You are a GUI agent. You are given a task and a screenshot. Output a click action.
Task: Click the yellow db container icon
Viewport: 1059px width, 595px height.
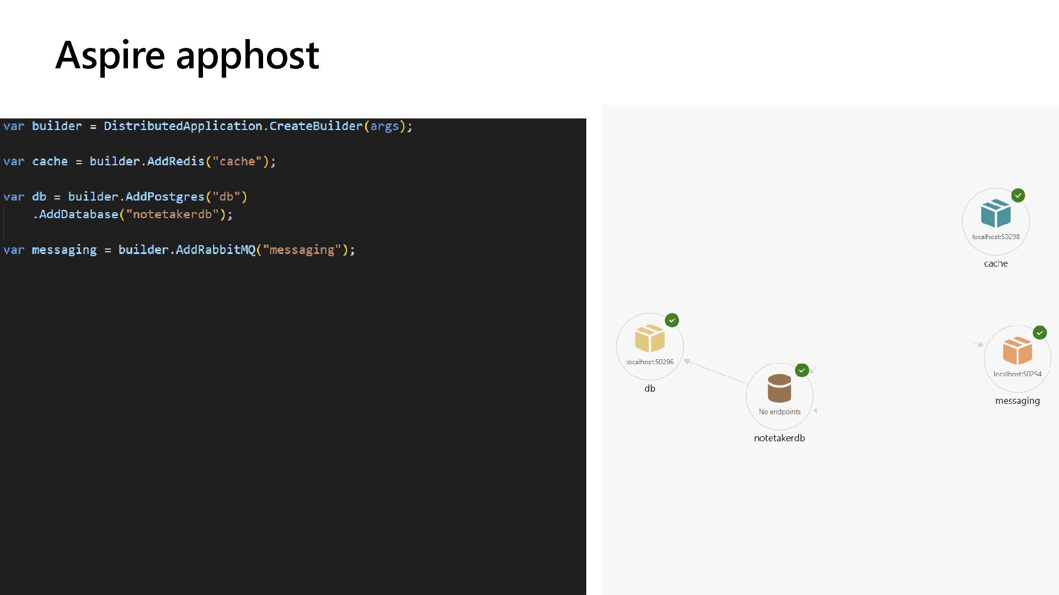(650, 338)
